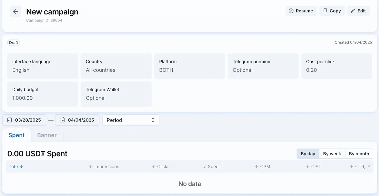
Task: Click the Telegram premium card
Action: pyautogui.click(x=263, y=66)
